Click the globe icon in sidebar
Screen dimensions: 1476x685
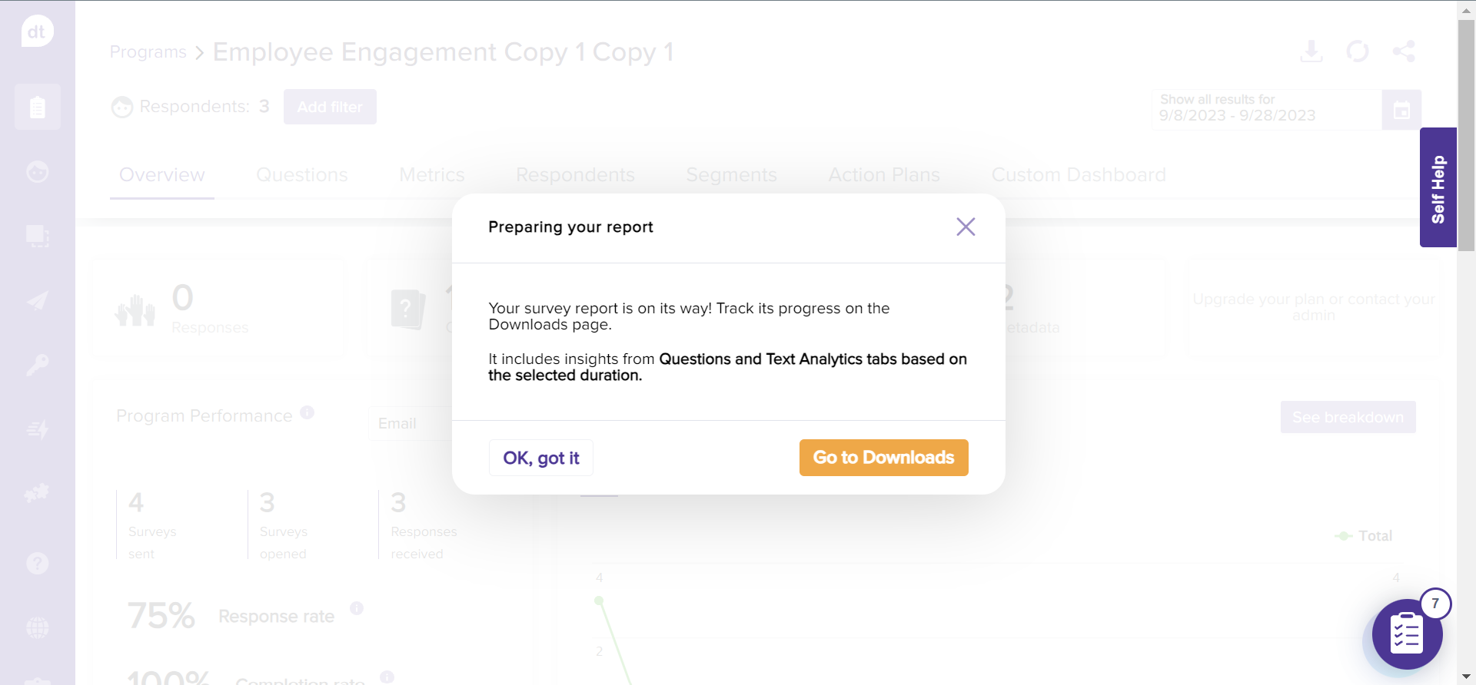(x=37, y=628)
